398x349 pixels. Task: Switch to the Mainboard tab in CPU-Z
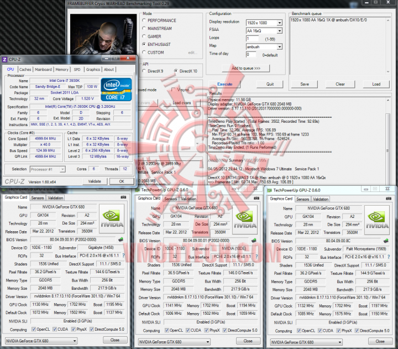pyautogui.click(x=43, y=69)
